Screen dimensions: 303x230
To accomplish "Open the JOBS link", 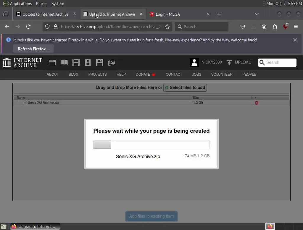I will point(196,74).
